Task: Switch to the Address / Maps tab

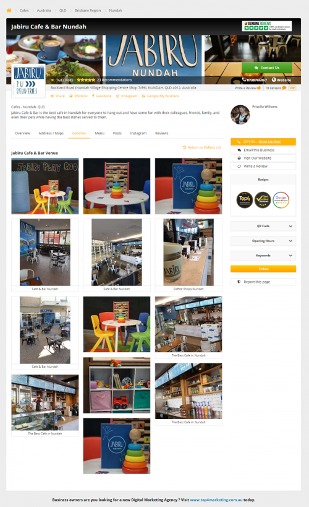Action: pos(51,133)
